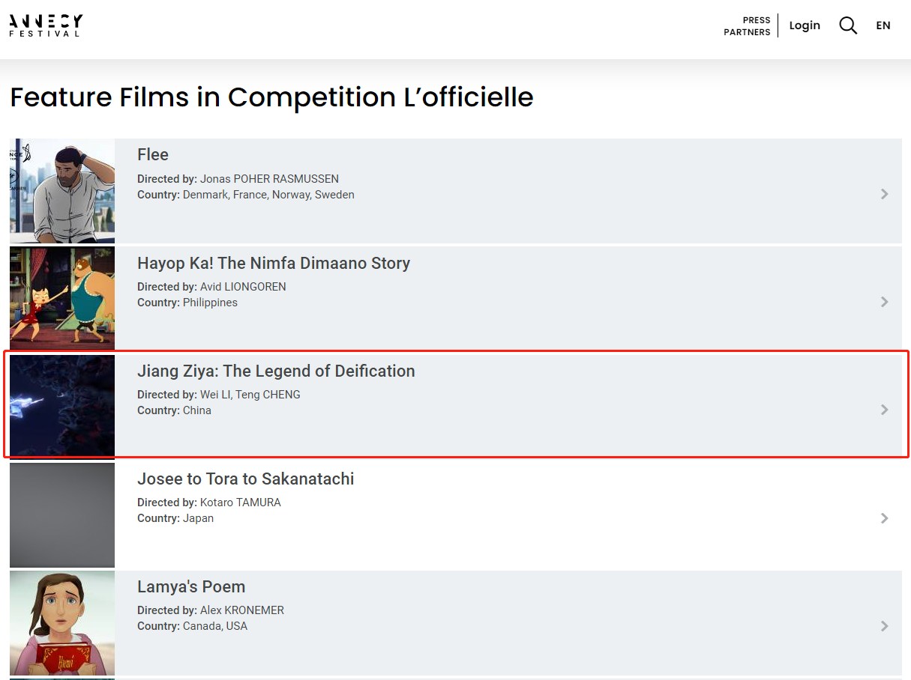Open the gray Josee to Tora thumbnail
This screenshot has width=911, height=680.
(62, 514)
